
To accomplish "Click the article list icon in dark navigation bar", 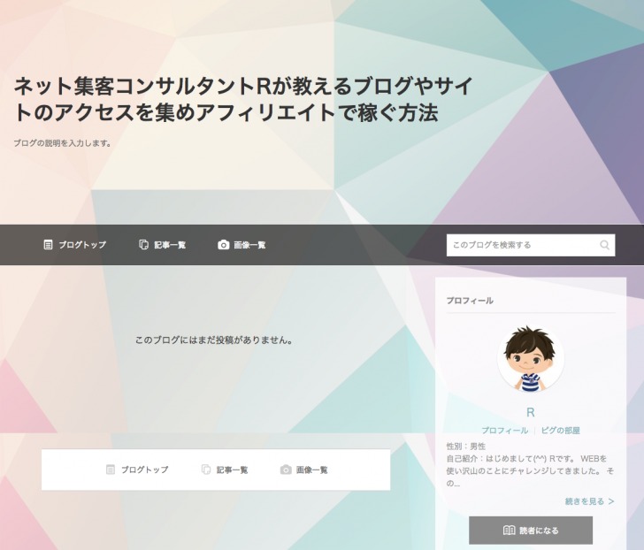I will coord(143,245).
